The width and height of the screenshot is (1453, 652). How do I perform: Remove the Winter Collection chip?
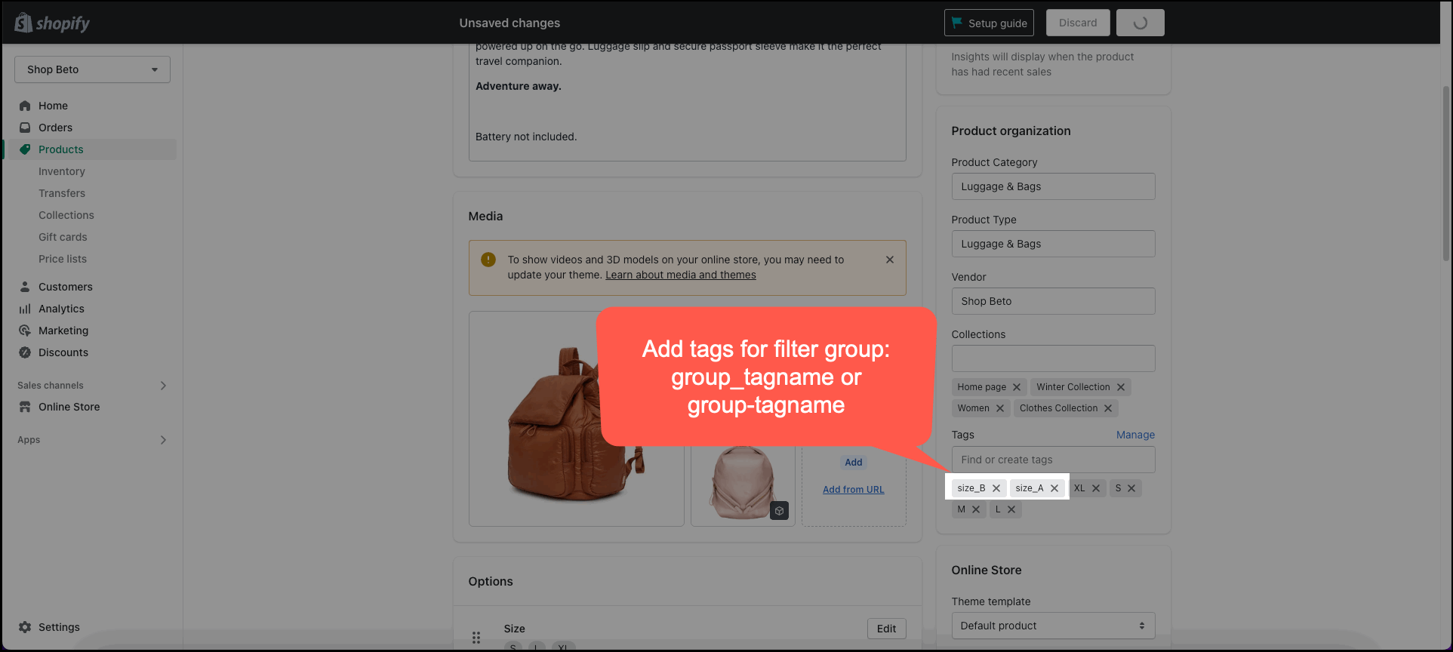[x=1121, y=387]
